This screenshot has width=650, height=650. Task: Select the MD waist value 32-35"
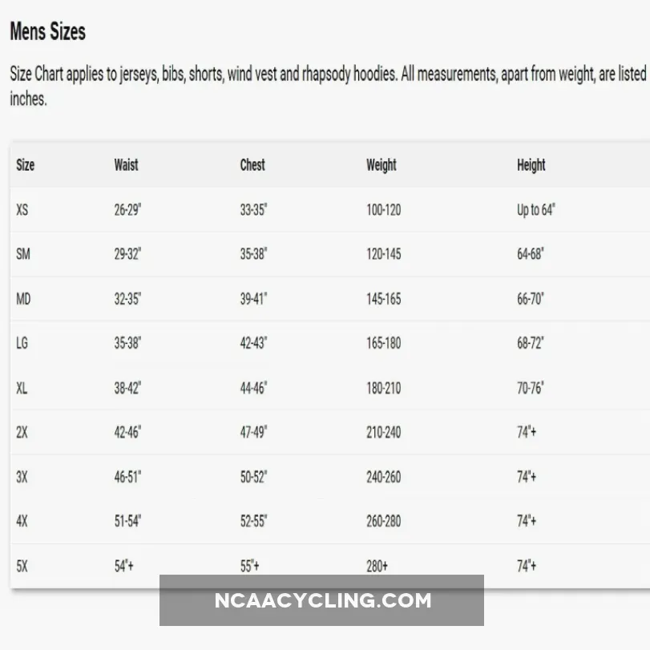coord(127,299)
